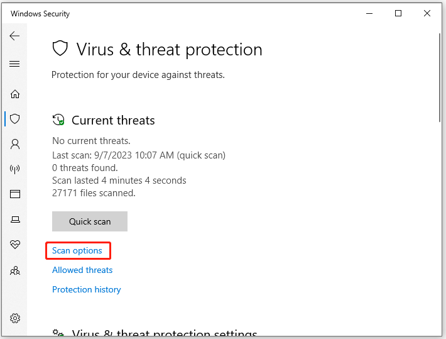The width and height of the screenshot is (446, 339).
Task: Open the hamburger navigation menu
Action: pyautogui.click(x=14, y=64)
